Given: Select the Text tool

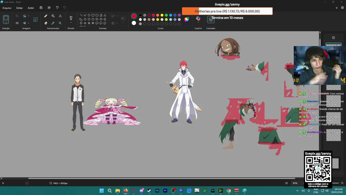Looking at the screenshot, I should click(60, 16).
